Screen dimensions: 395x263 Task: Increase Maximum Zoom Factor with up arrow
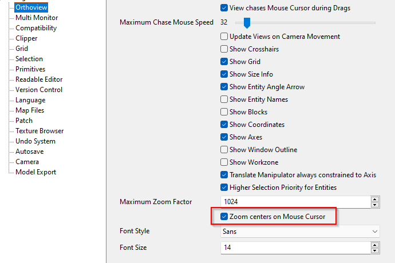click(x=375, y=199)
